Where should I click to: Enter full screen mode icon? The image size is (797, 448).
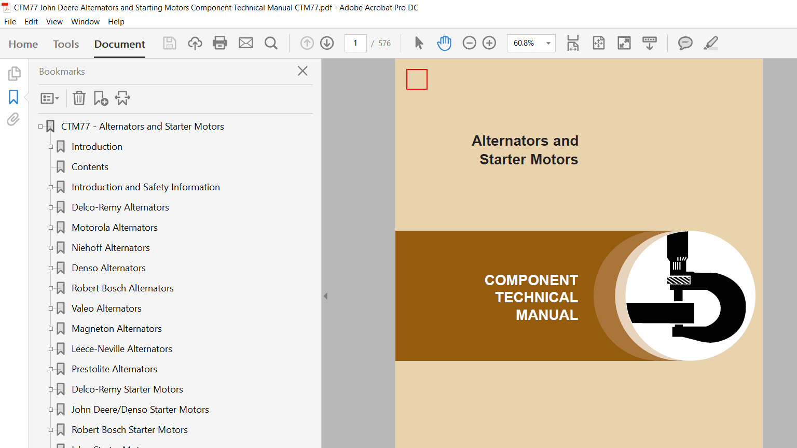624,43
